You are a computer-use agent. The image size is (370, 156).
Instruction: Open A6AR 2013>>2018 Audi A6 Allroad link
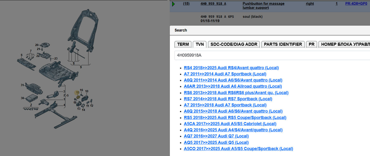click(x=233, y=86)
